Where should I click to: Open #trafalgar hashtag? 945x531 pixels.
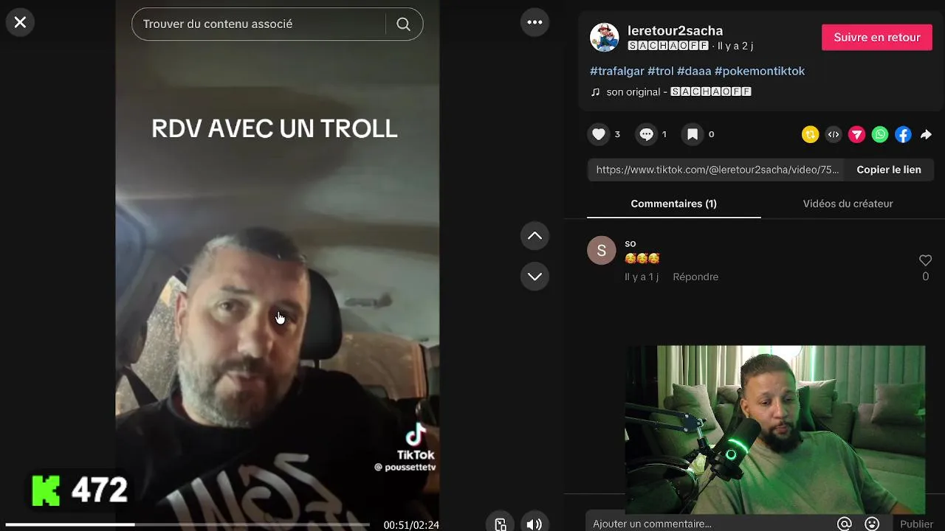pos(616,71)
